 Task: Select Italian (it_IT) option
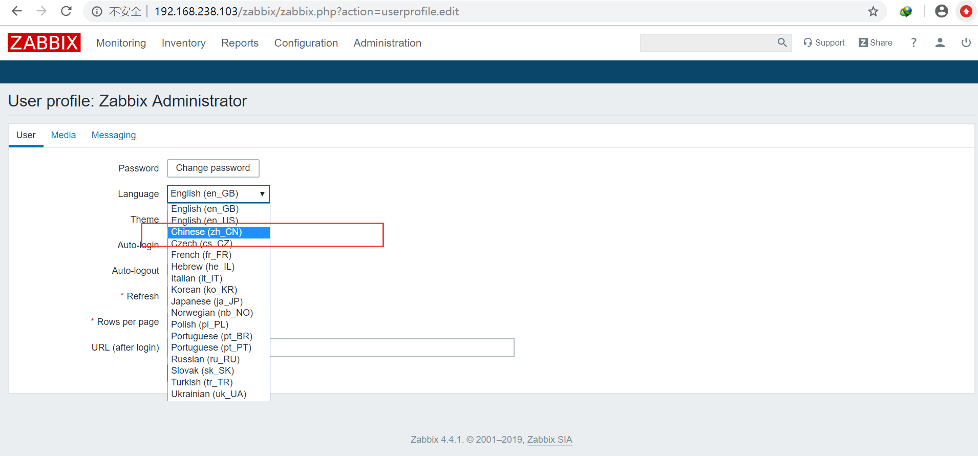pos(219,278)
